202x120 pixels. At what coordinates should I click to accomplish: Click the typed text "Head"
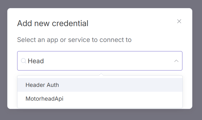click(36, 61)
